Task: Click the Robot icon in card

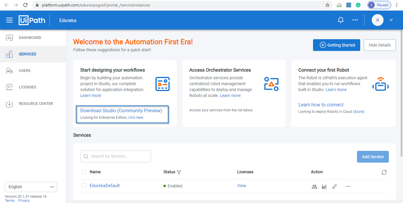Action: 381,84
